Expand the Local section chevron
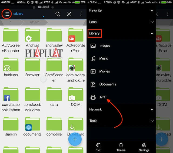This screenshot has height=153, width=173. (152, 22)
